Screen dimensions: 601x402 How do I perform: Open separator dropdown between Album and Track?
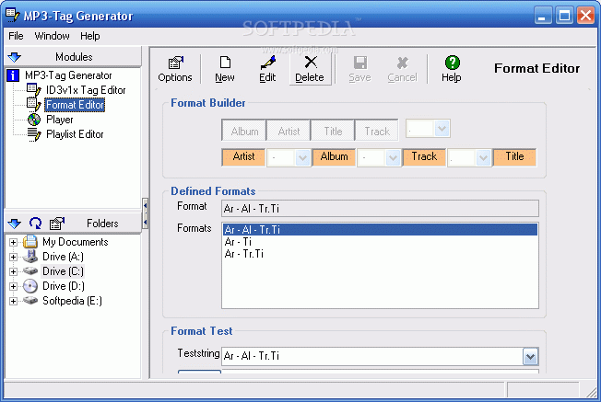(x=393, y=157)
